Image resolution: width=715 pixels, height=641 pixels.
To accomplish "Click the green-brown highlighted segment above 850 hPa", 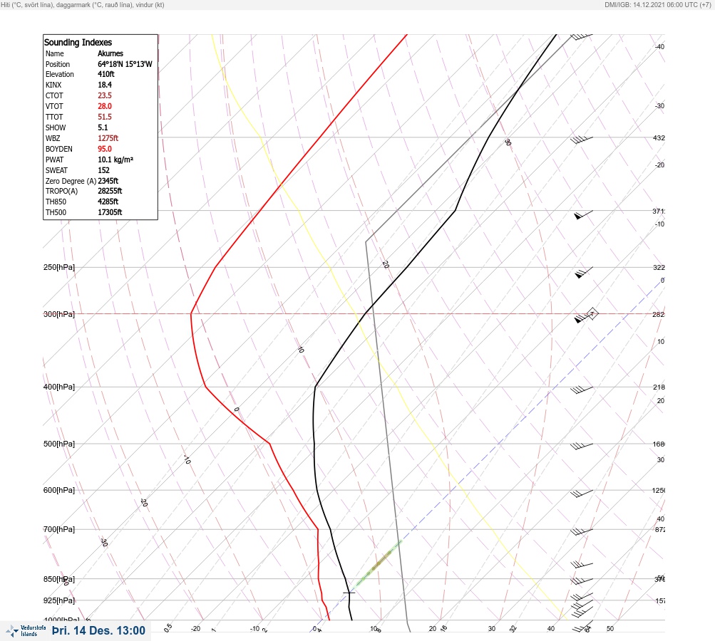I will point(379,563).
